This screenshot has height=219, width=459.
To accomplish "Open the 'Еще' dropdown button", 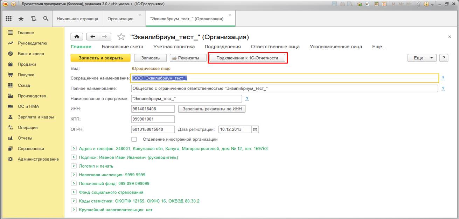I will 422,58.
